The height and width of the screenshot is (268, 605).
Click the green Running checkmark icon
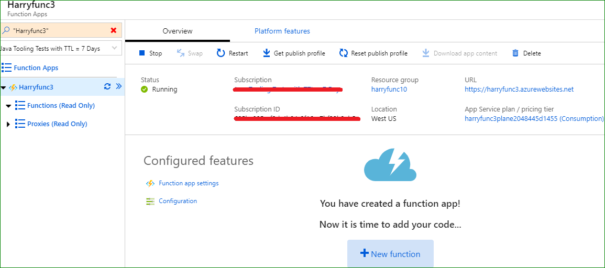point(145,90)
